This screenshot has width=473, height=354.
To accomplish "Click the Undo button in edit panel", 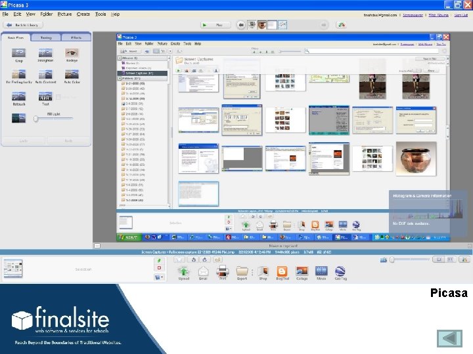I will click(x=24, y=140).
